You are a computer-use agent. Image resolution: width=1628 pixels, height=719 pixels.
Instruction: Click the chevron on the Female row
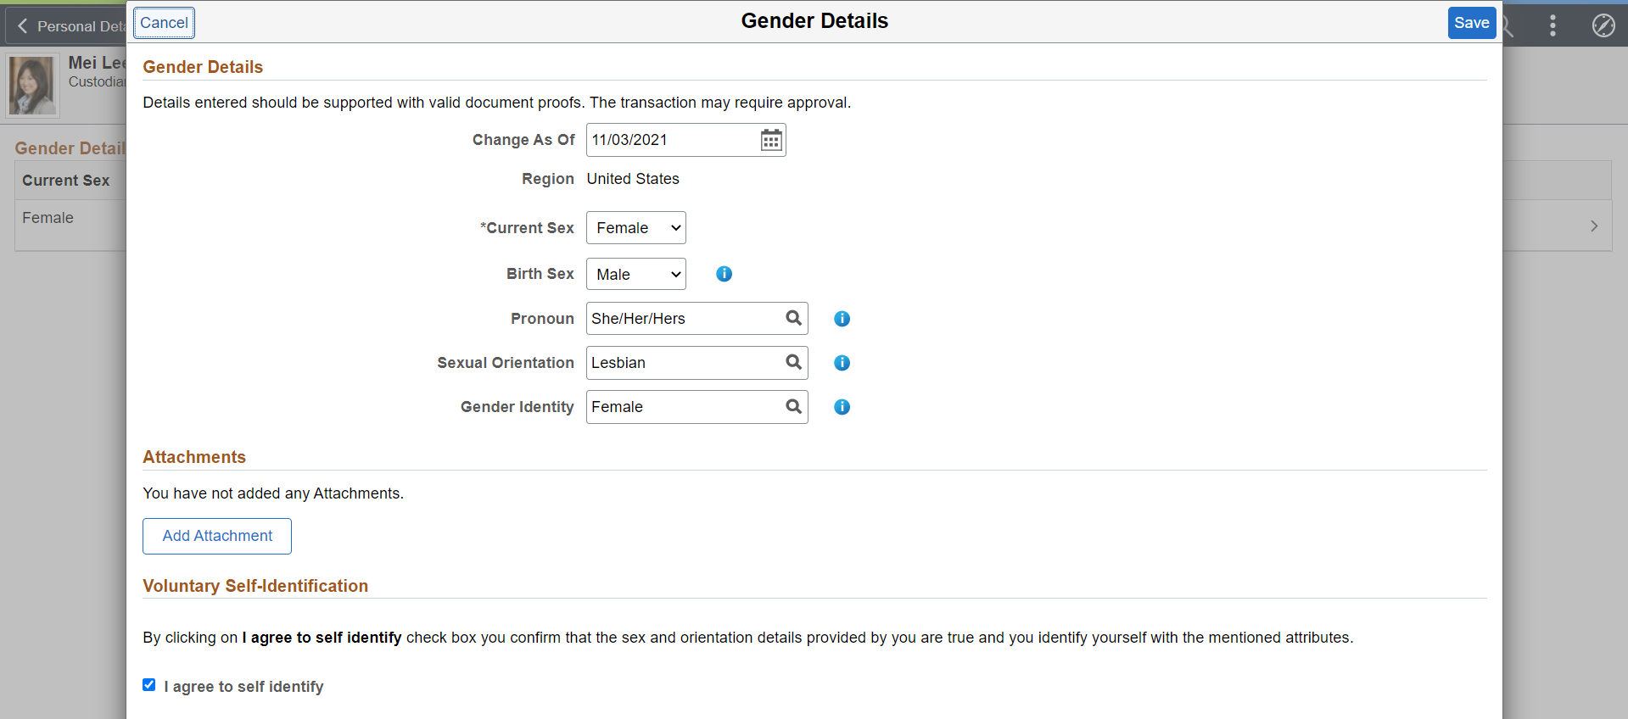[1593, 226]
